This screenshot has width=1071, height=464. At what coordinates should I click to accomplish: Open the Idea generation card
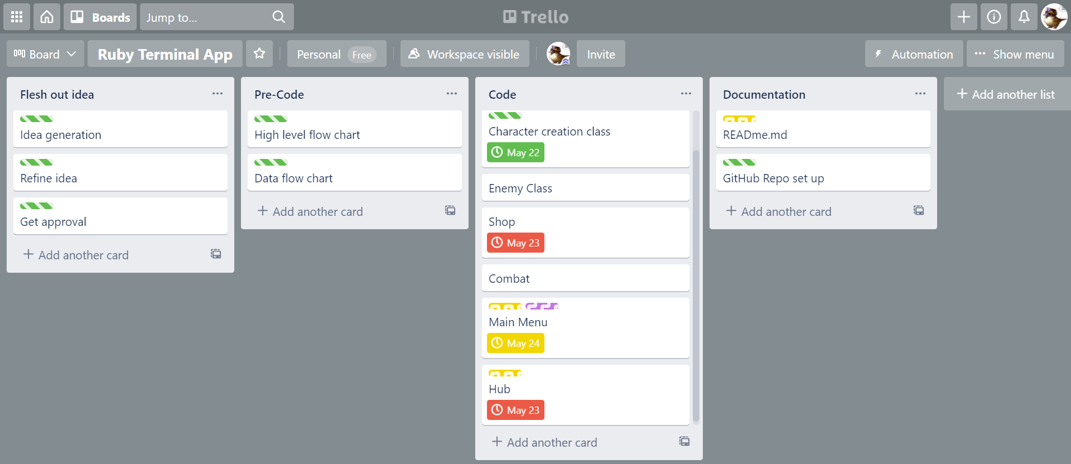pos(120,129)
